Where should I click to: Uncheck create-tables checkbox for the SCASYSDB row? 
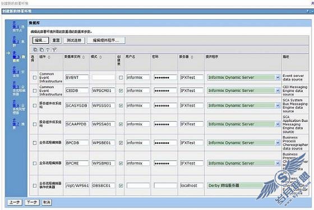121,106
